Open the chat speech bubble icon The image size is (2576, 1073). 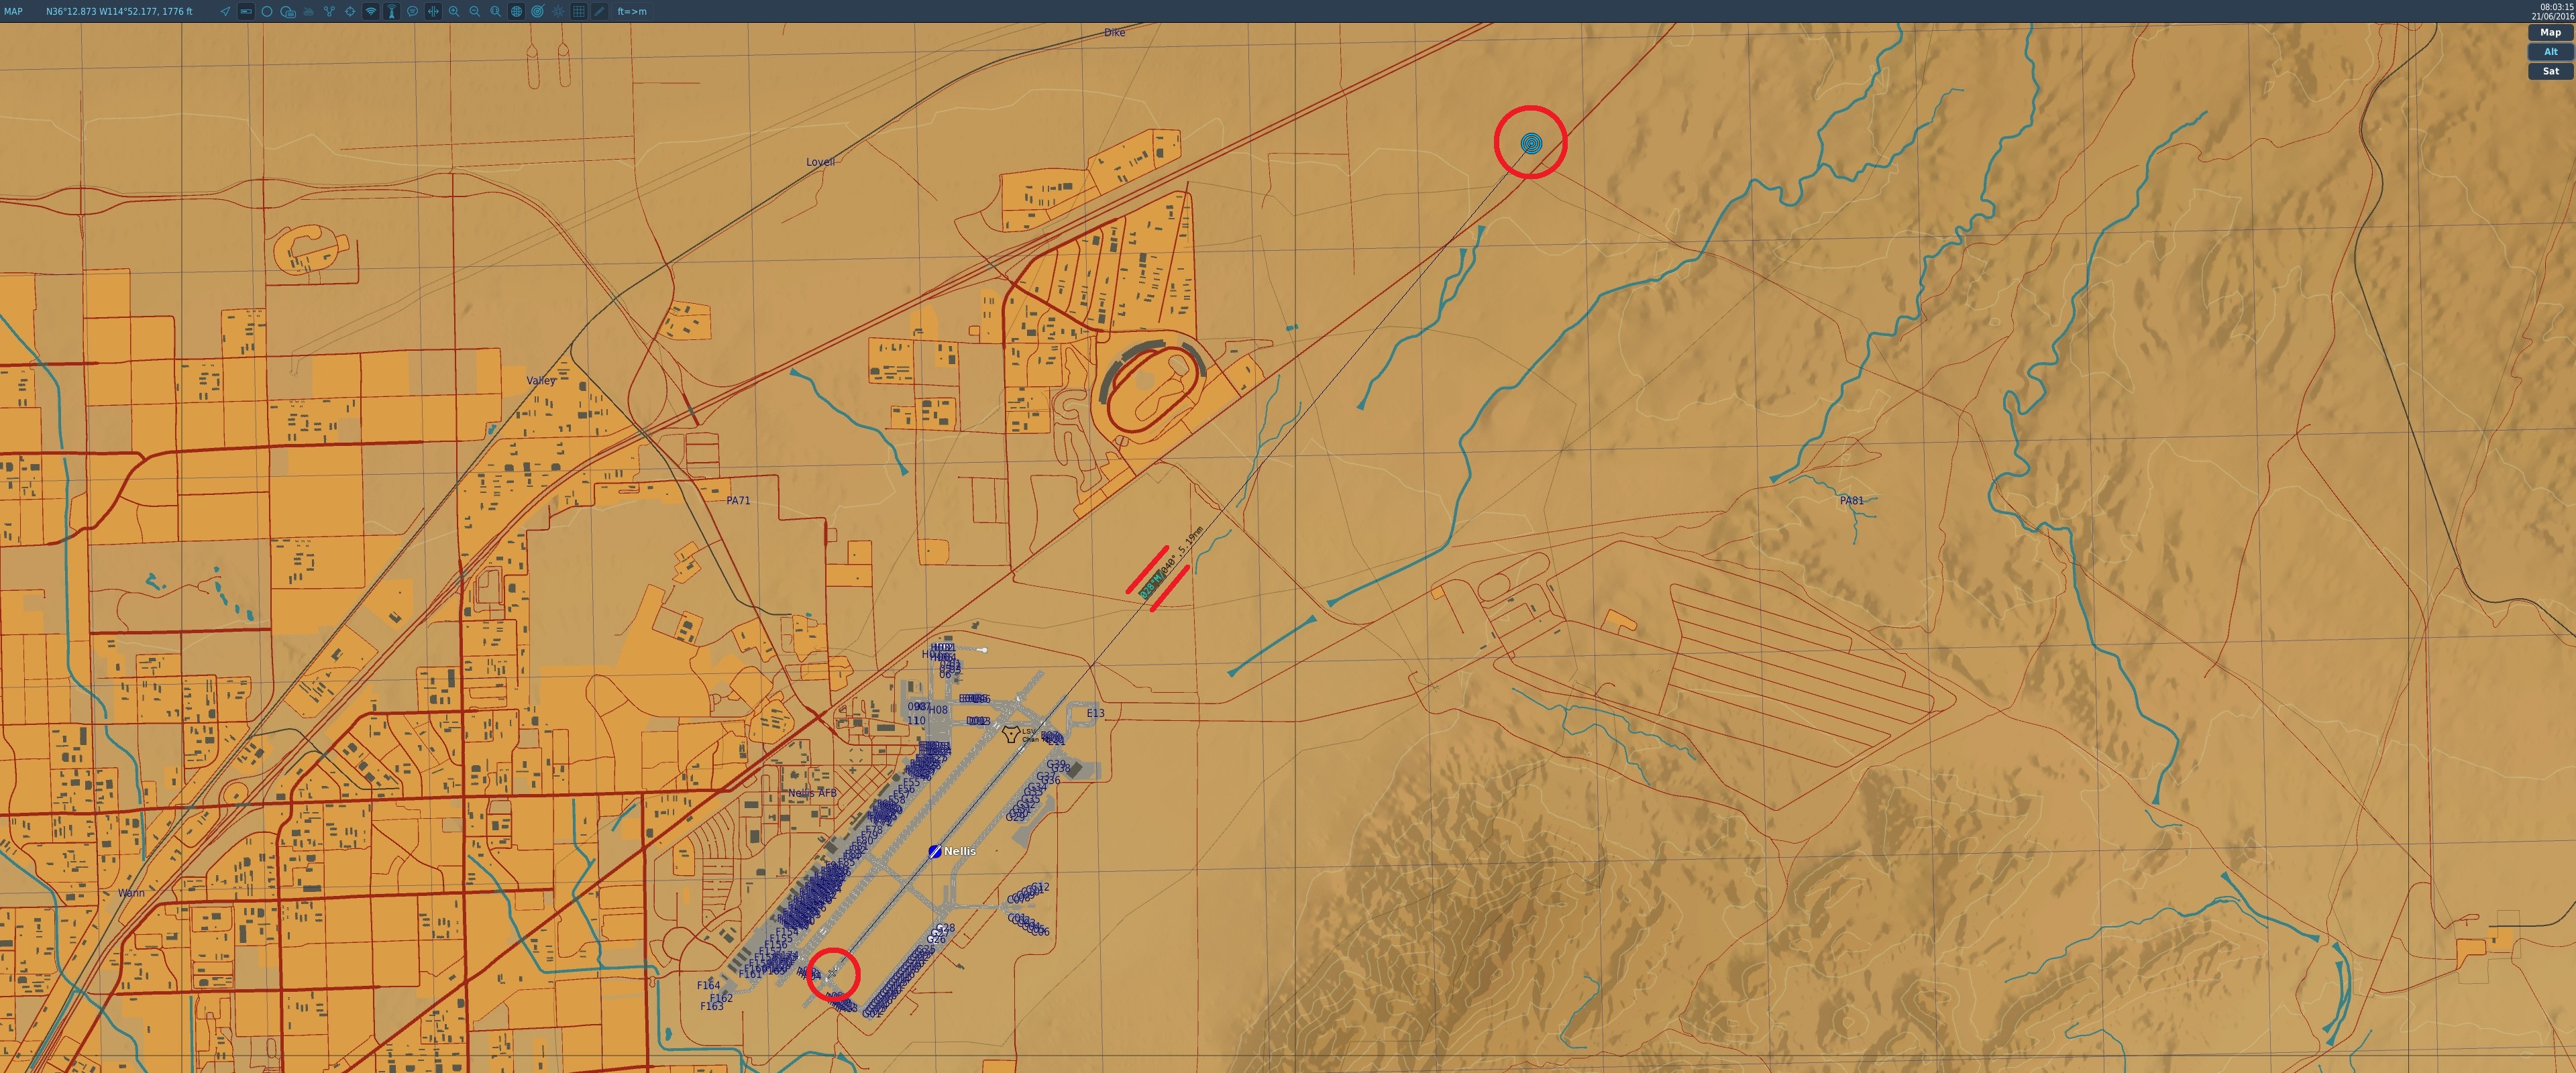(x=413, y=11)
